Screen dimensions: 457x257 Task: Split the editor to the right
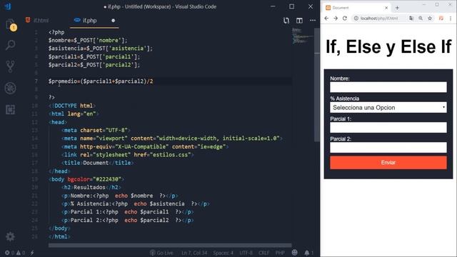point(299,21)
